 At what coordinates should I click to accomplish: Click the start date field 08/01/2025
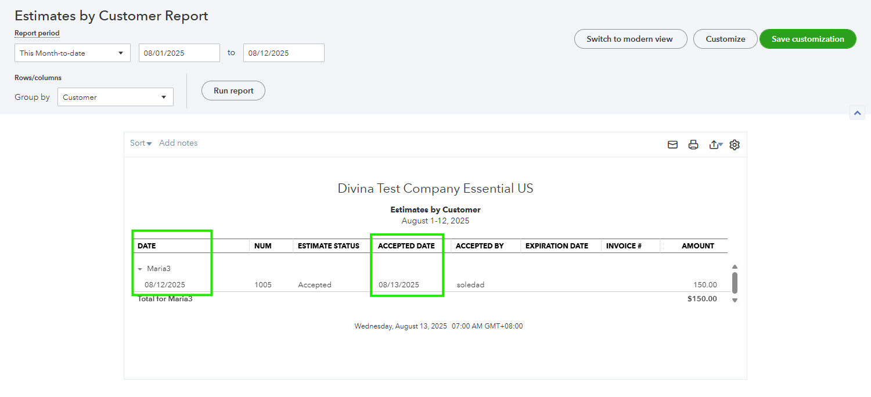click(x=179, y=53)
